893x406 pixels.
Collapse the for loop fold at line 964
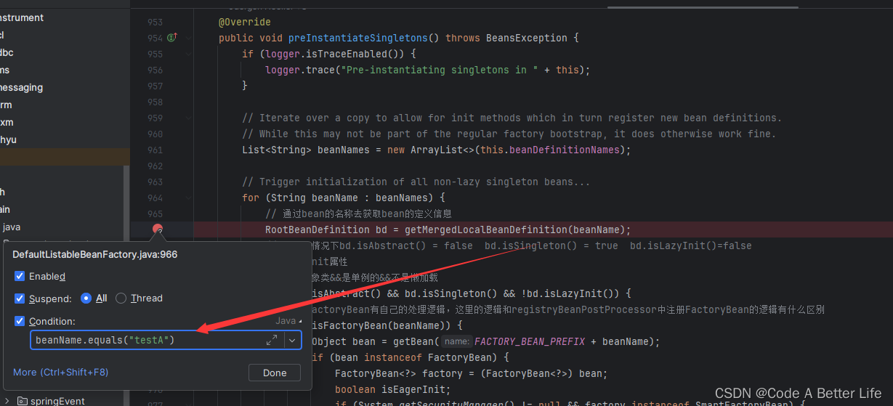190,198
